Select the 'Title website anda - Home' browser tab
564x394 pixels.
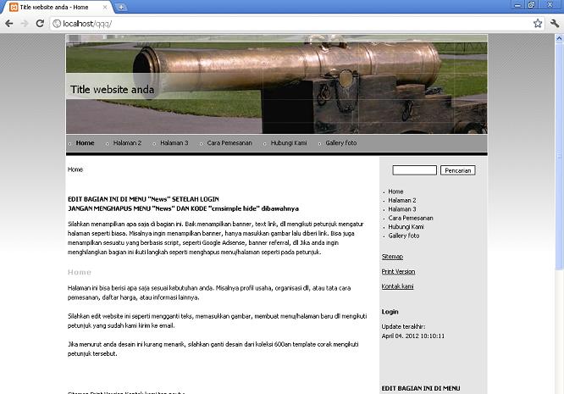click(58, 7)
